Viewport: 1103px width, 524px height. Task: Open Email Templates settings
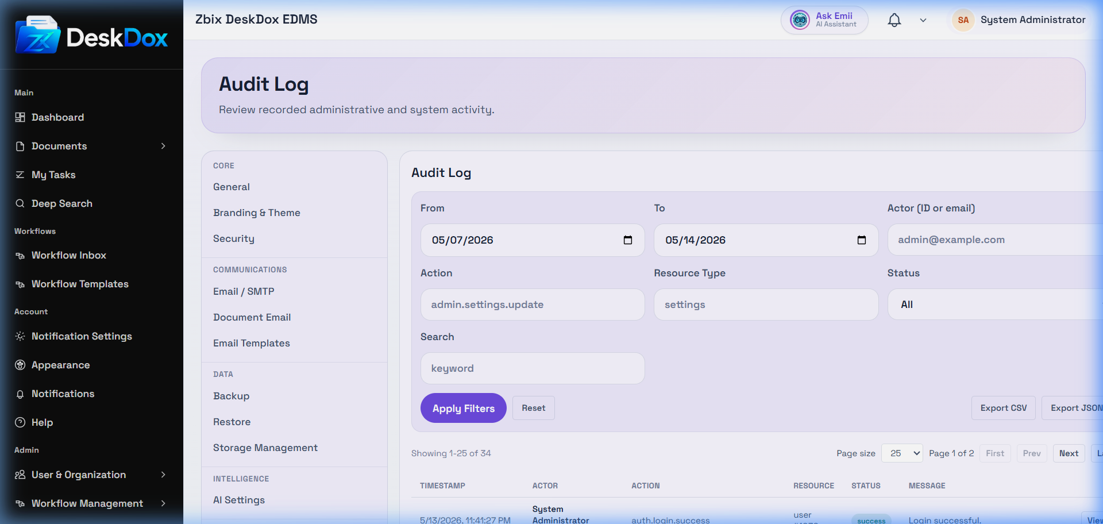tap(252, 343)
